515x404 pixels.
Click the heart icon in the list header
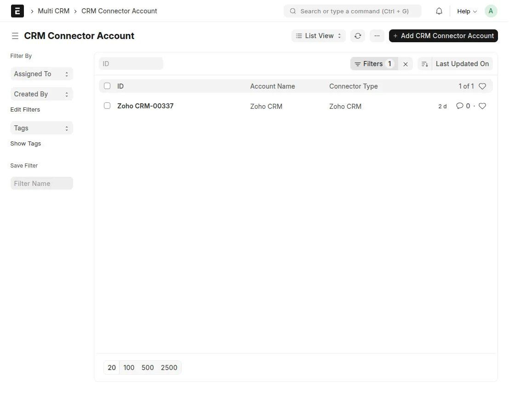482,86
